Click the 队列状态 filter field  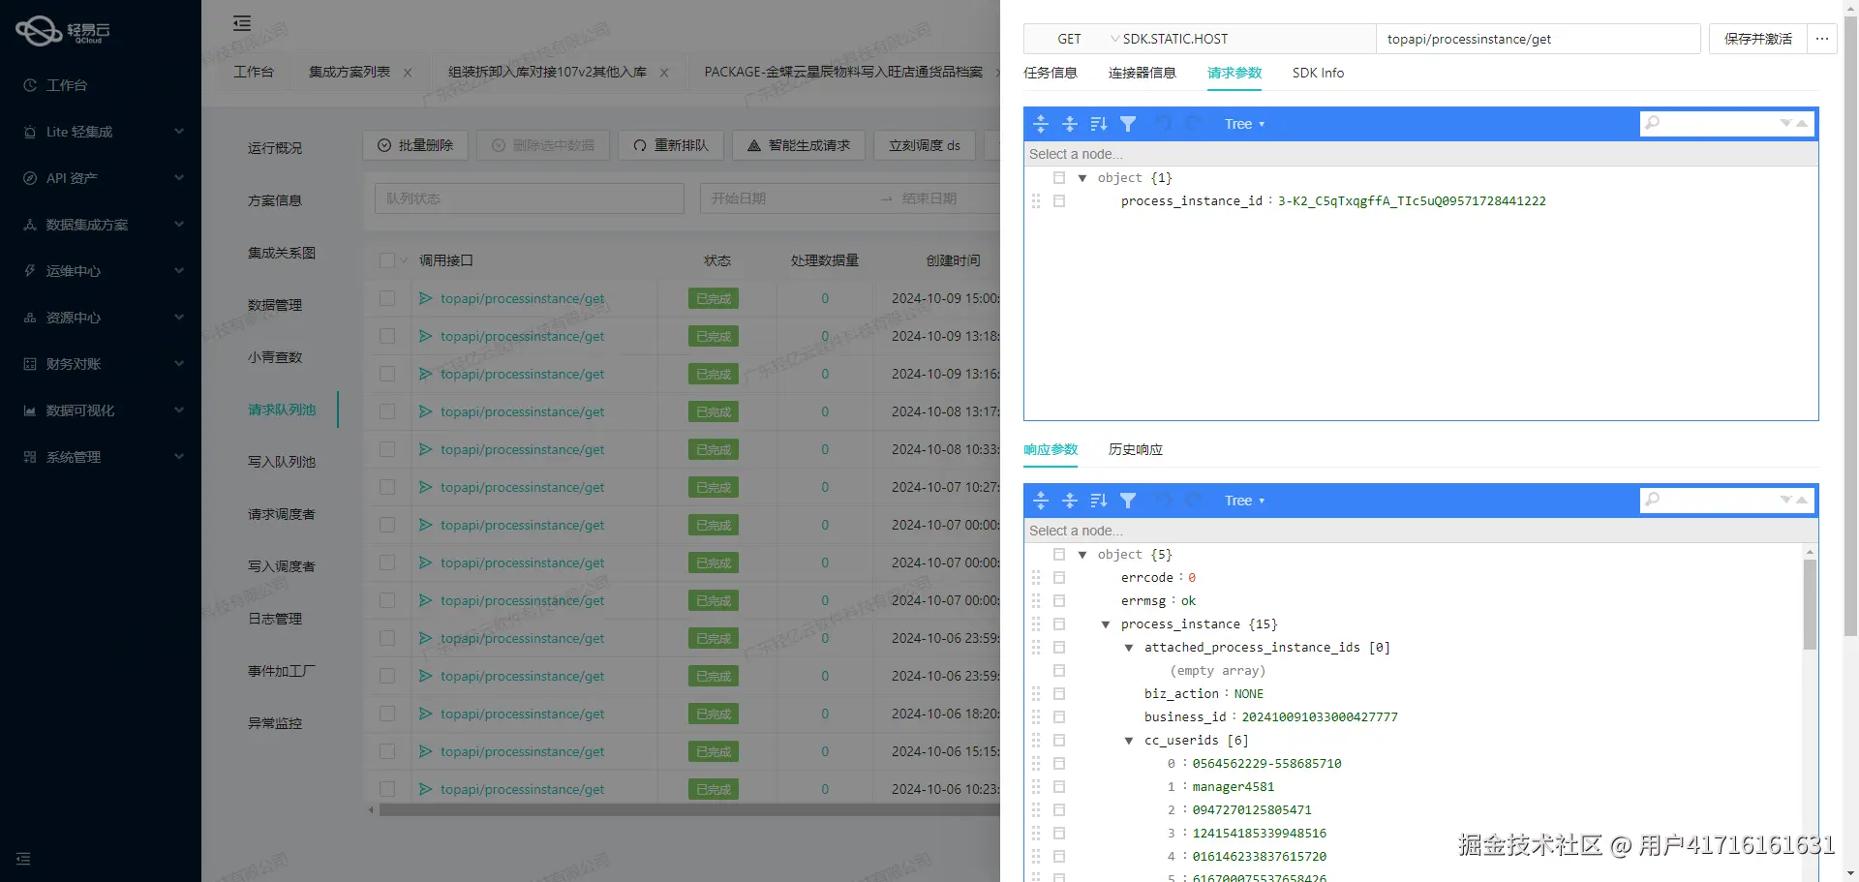coord(530,198)
